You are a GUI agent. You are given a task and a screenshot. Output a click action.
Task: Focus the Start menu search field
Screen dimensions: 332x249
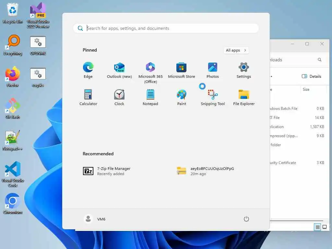click(x=166, y=28)
